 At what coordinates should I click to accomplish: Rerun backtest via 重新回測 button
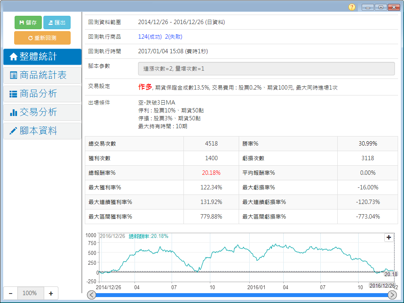(42, 38)
